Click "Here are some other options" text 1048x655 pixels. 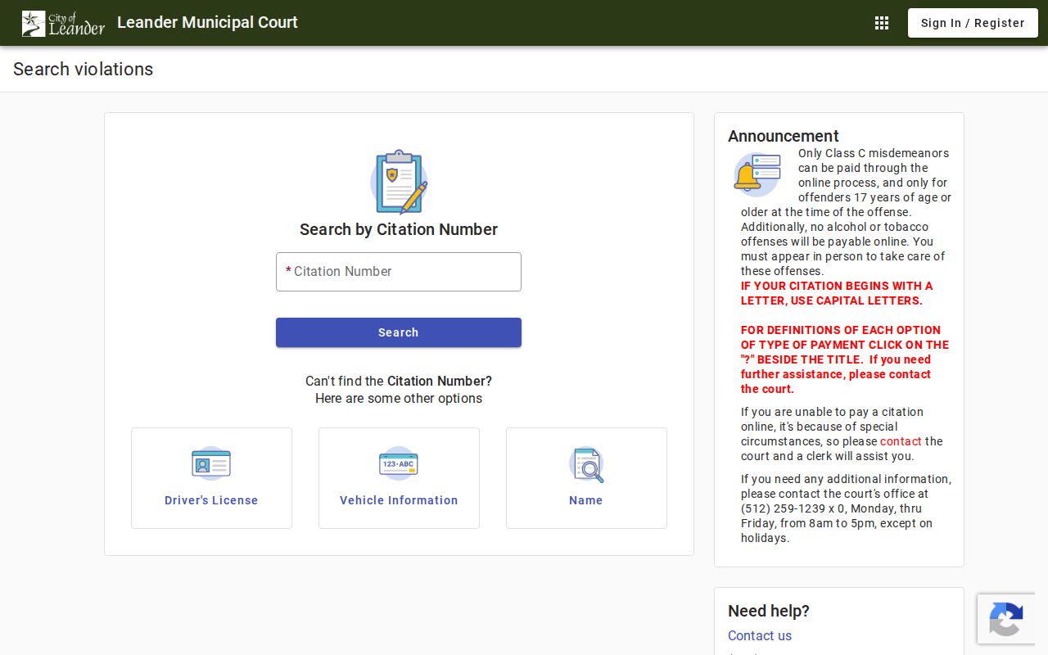point(399,399)
